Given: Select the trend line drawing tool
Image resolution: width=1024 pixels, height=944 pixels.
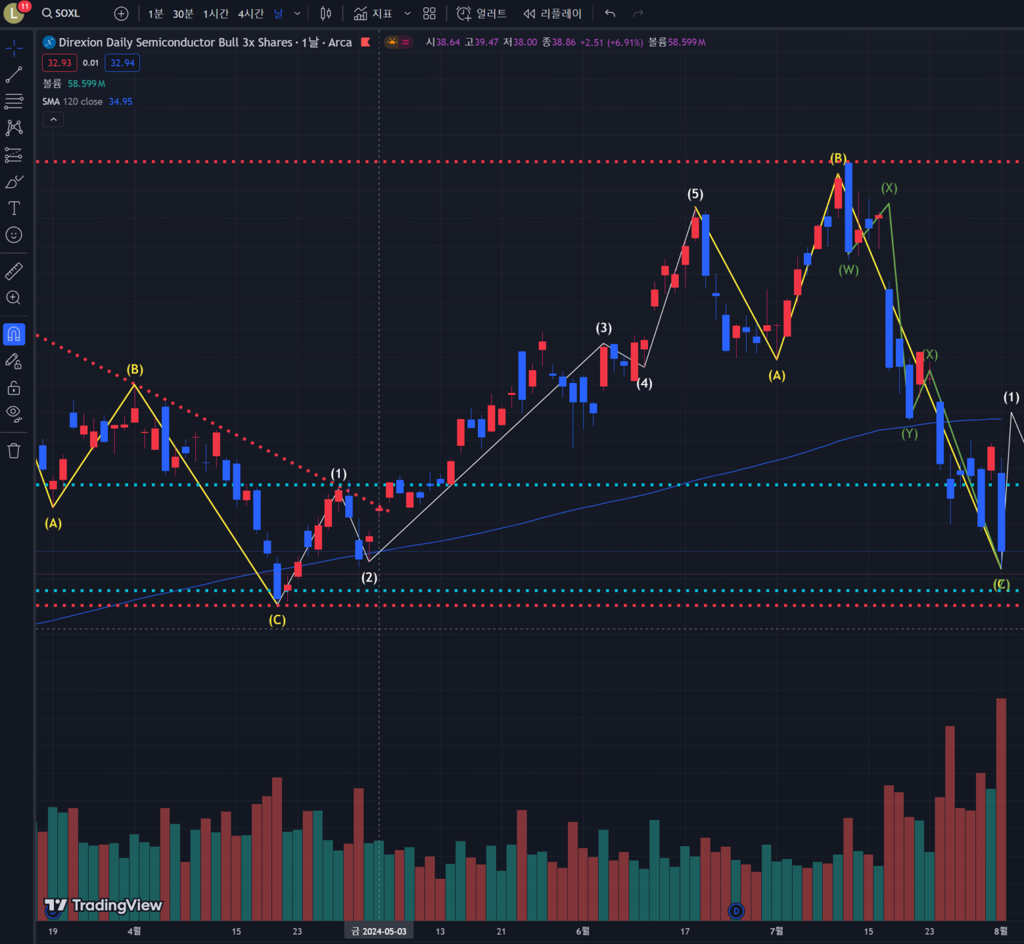Looking at the screenshot, I should coord(14,75).
